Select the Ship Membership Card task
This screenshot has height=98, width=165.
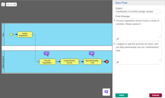tap(93, 62)
